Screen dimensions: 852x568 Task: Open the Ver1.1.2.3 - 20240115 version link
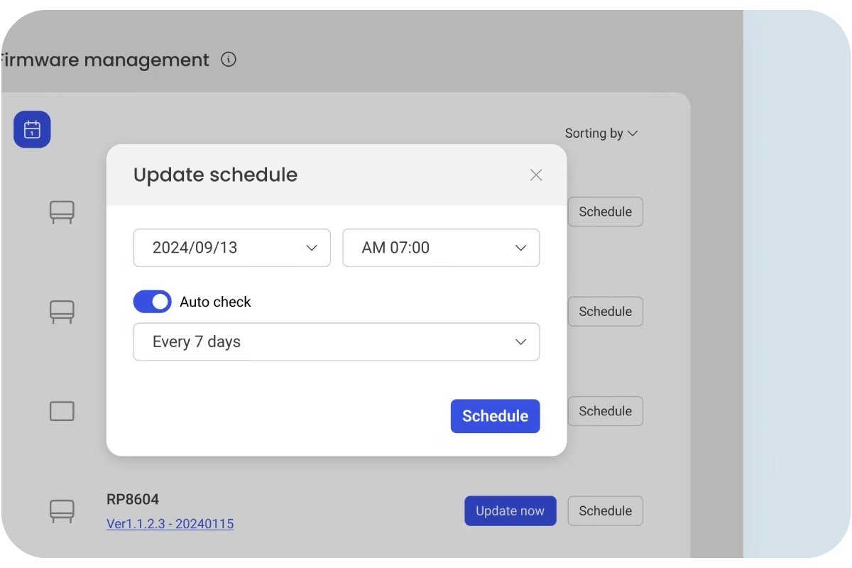click(x=170, y=524)
